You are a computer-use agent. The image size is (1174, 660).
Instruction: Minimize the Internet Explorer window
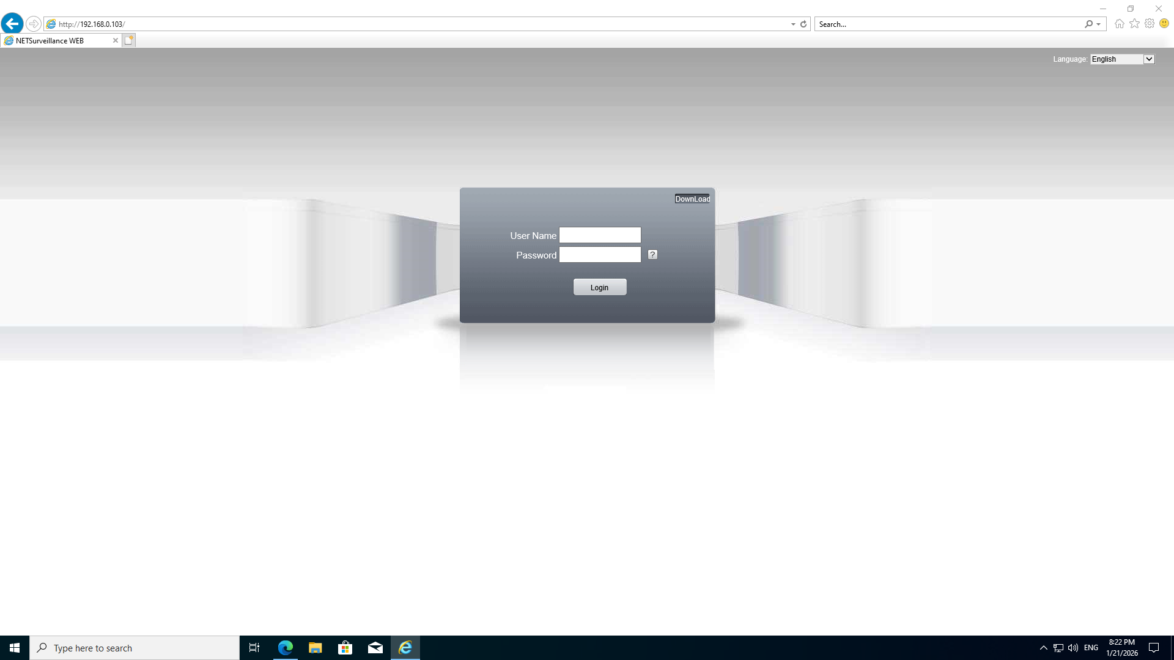pos(1103,9)
